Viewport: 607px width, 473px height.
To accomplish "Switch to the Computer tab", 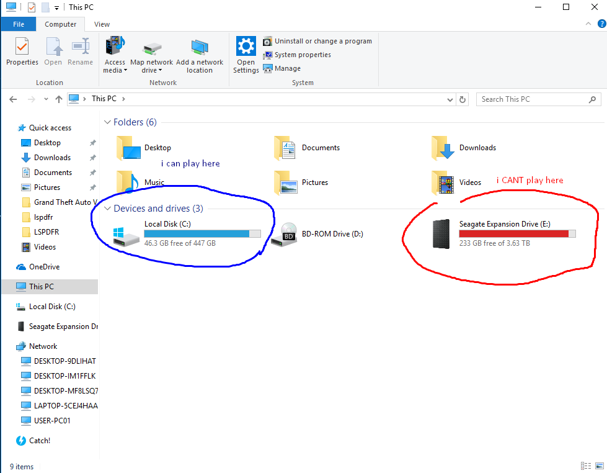I will pyautogui.click(x=60, y=24).
